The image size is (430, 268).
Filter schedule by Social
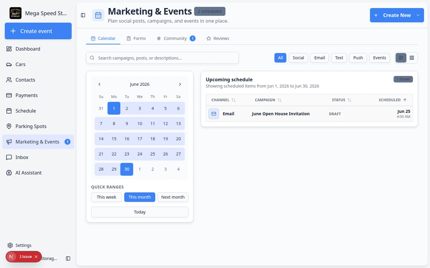(x=298, y=58)
